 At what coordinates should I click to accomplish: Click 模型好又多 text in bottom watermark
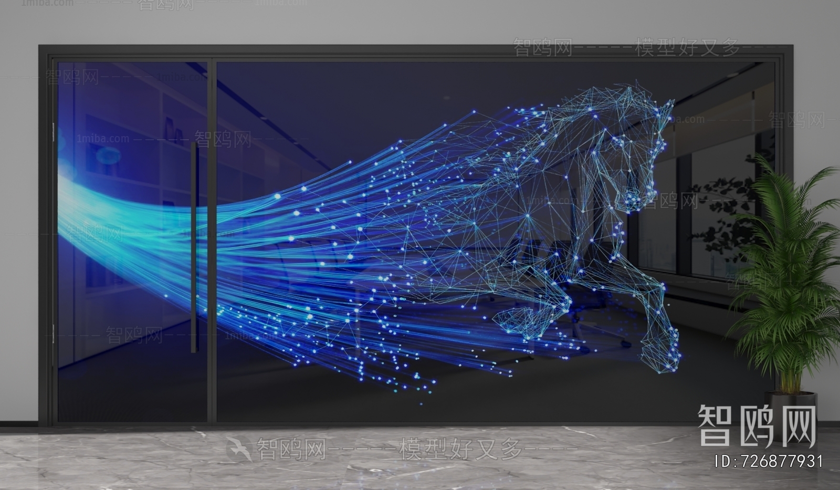click(x=461, y=450)
